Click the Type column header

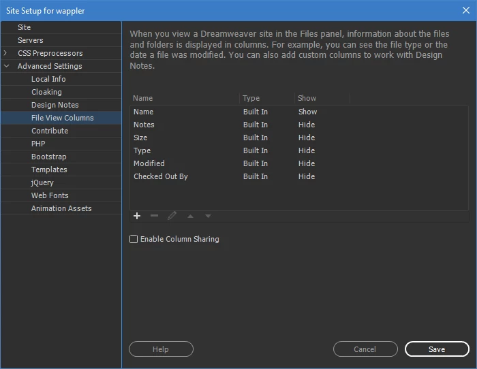[267, 98]
